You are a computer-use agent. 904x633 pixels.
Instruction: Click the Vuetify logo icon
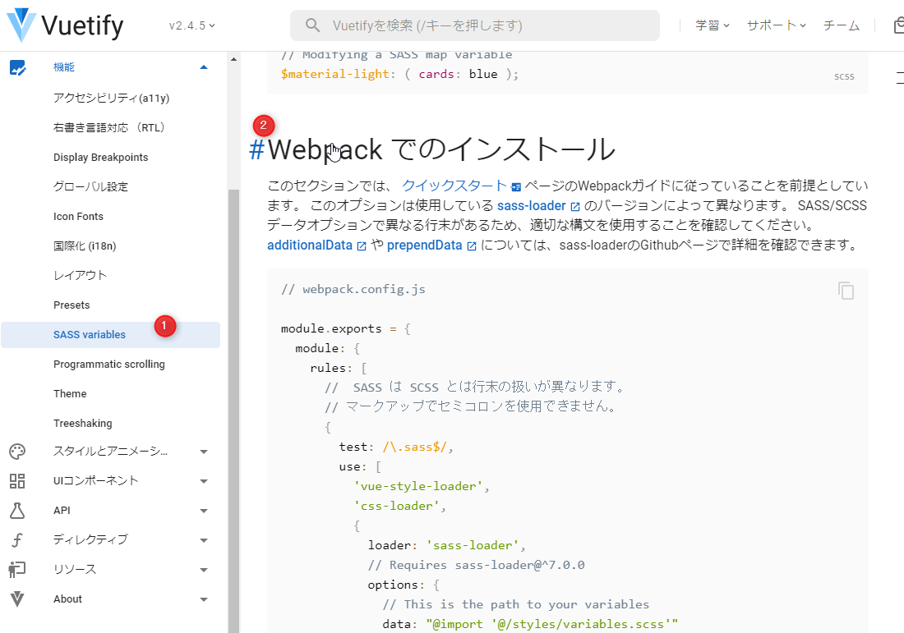[x=22, y=25]
